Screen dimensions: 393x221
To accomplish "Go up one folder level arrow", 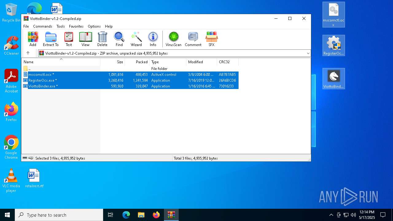I will [28, 53].
